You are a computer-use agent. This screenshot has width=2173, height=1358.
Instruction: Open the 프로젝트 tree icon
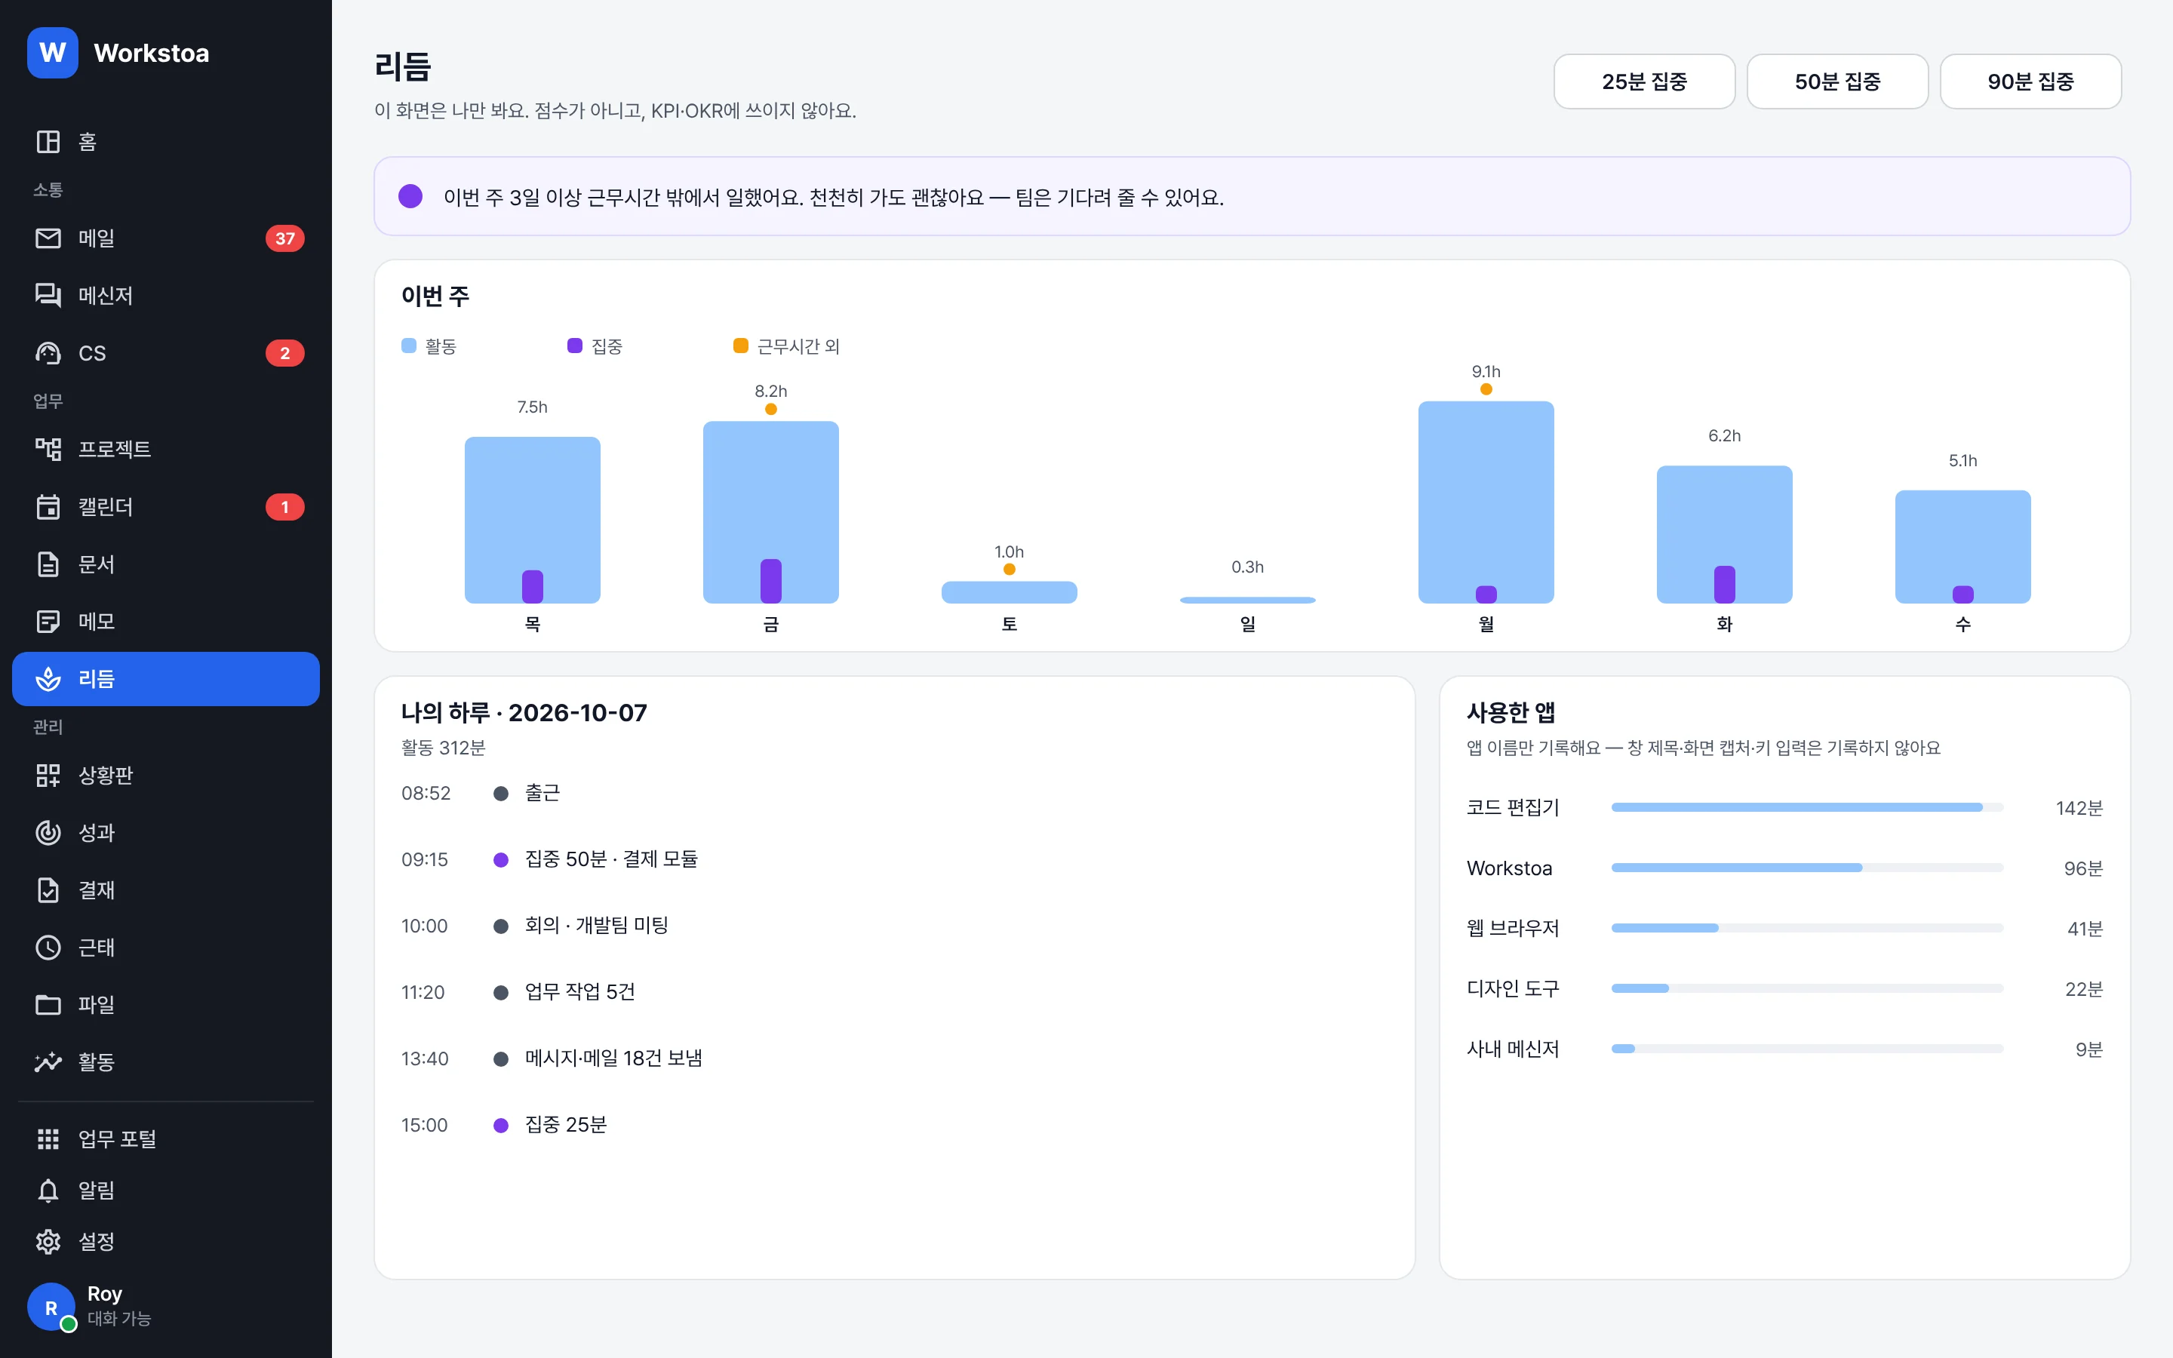pyautogui.click(x=48, y=449)
